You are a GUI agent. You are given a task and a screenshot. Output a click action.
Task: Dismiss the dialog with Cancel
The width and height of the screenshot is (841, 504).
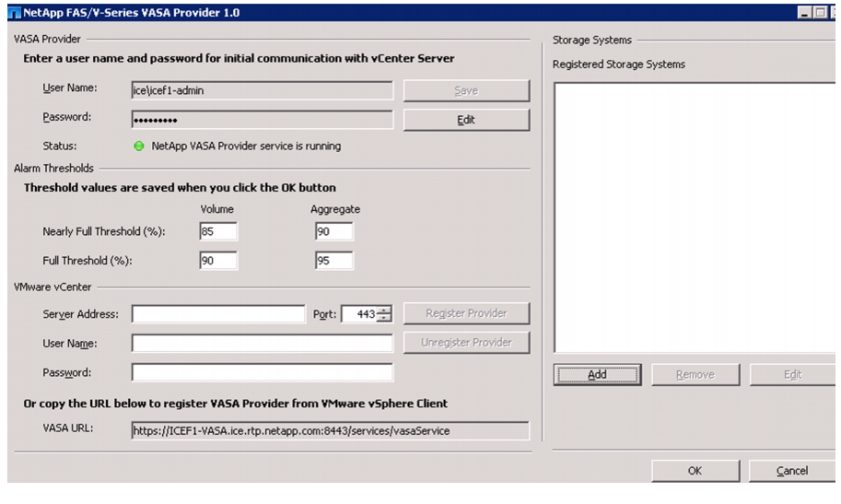tap(791, 471)
